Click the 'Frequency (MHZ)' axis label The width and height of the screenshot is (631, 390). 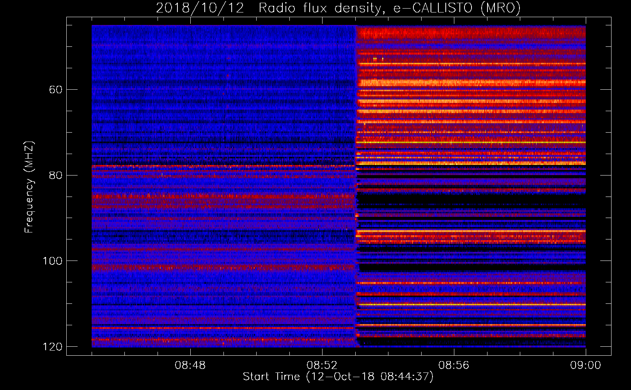pos(29,187)
